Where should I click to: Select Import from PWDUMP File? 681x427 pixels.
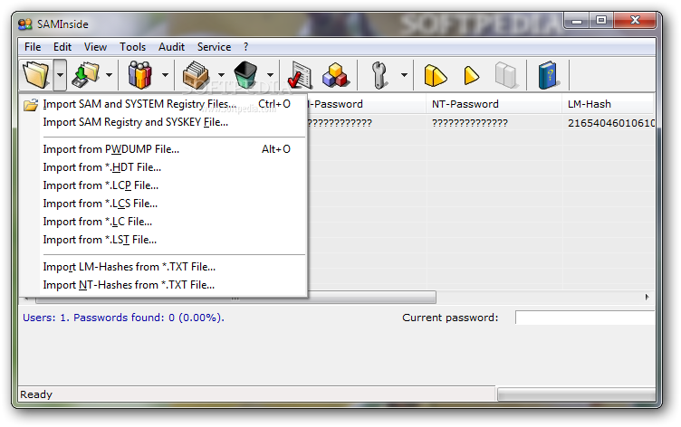point(162,149)
